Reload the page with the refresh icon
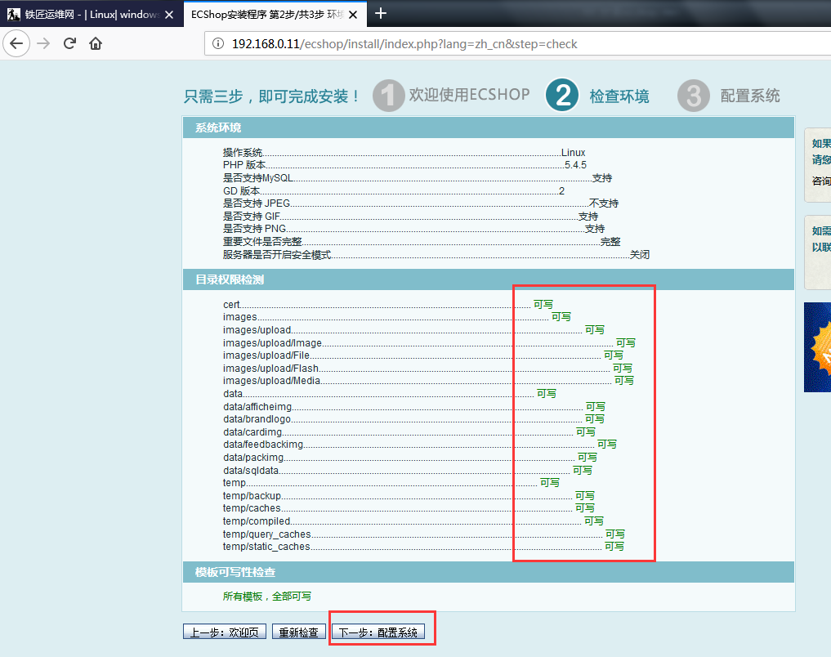 point(69,43)
